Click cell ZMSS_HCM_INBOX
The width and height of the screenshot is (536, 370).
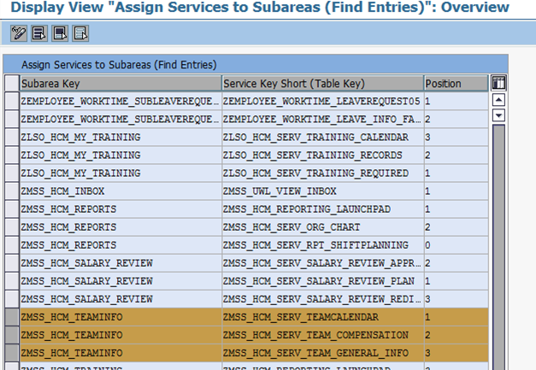coord(121,191)
